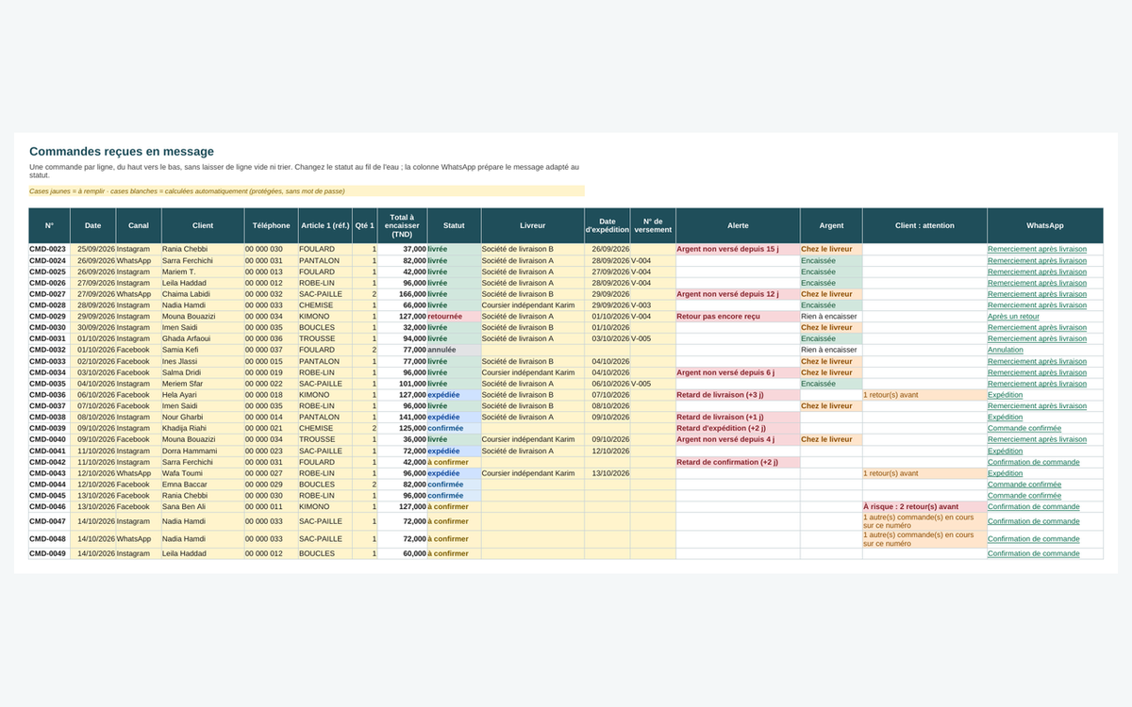
Task: Select the 'Client : attention' header
Action: (924, 225)
